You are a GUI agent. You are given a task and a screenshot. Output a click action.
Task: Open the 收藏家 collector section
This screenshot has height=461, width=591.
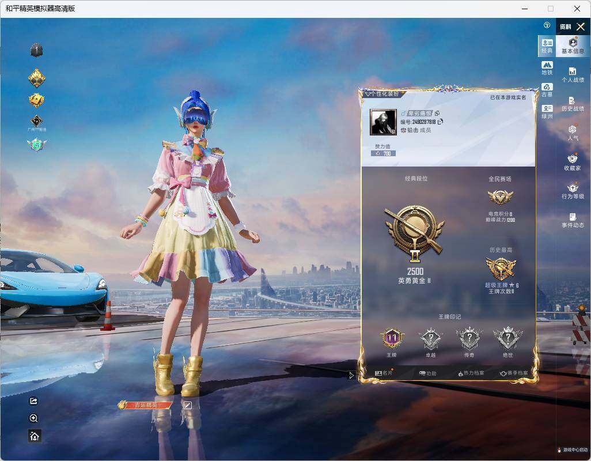573,163
